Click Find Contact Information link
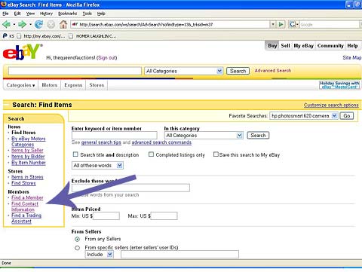 [x=25, y=206]
